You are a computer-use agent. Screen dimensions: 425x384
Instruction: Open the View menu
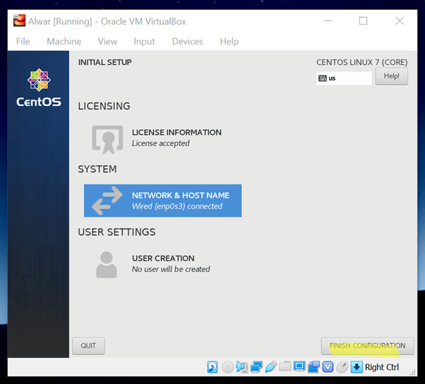pyautogui.click(x=107, y=42)
